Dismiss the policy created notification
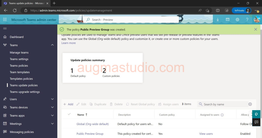This screenshot has height=138, width=262. coord(256,29)
